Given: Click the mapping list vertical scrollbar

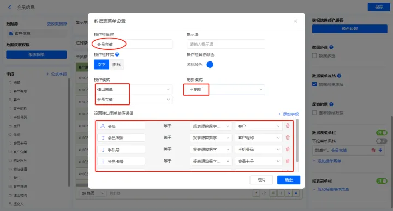Looking at the screenshot, I should 297,140.
